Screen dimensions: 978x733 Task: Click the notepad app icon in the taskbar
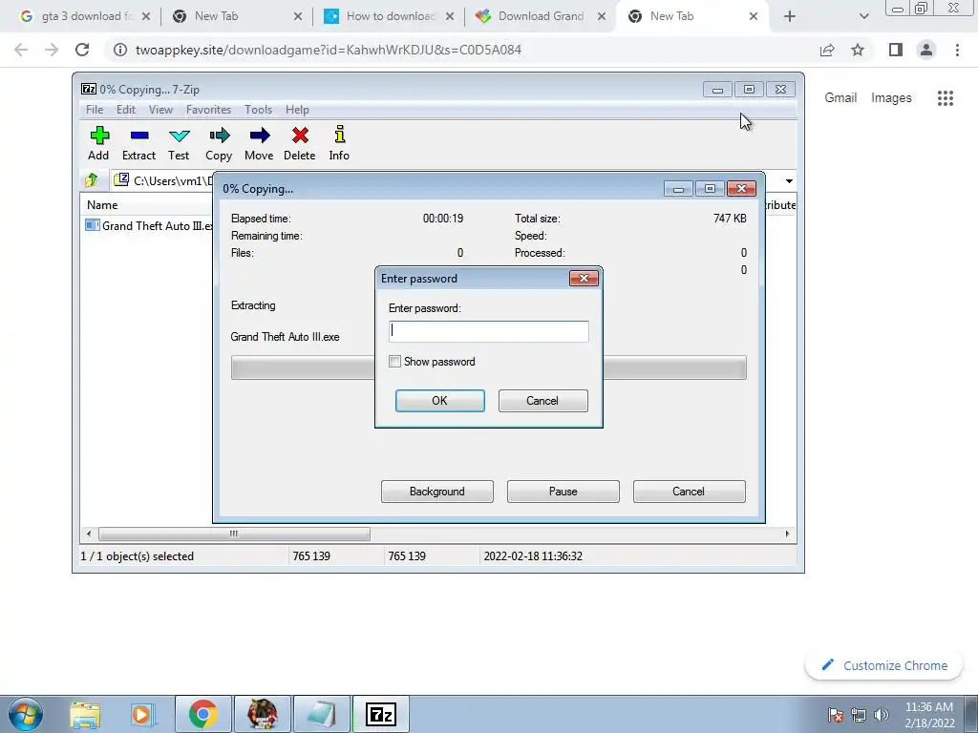322,714
